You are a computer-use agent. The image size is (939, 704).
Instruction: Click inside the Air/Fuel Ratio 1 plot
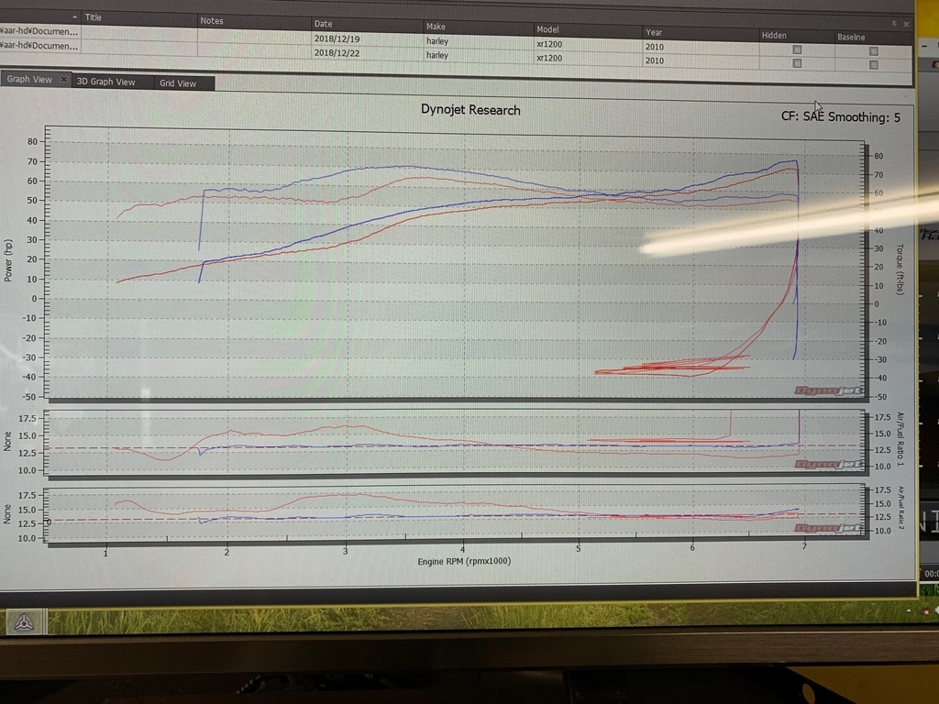455,443
